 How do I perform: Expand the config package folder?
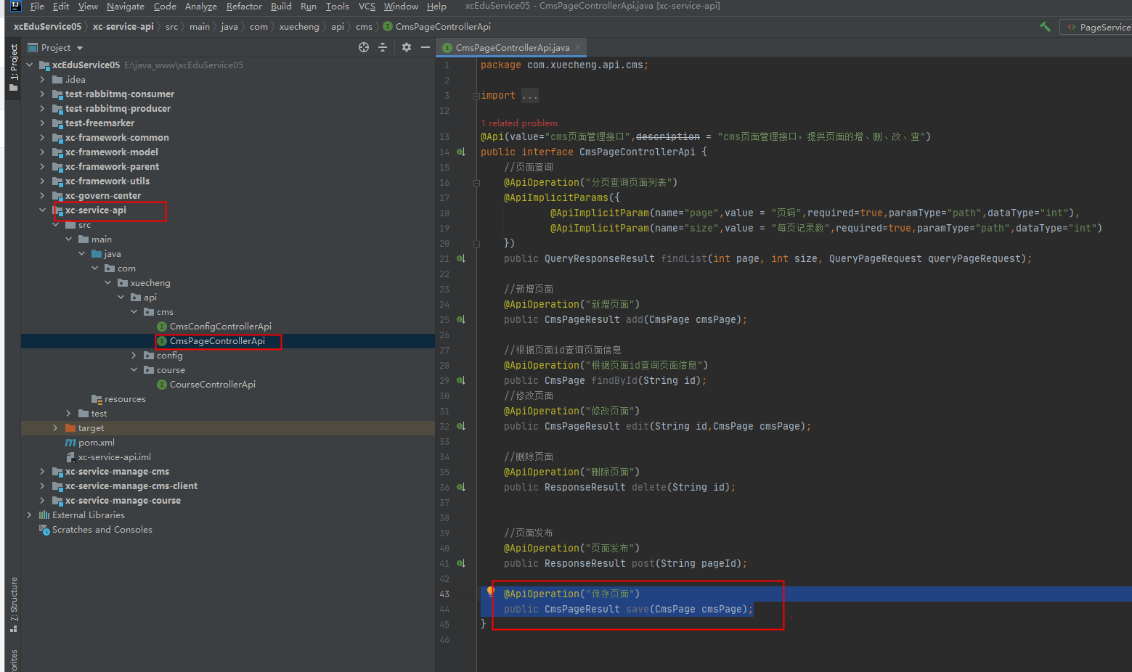[x=134, y=356]
